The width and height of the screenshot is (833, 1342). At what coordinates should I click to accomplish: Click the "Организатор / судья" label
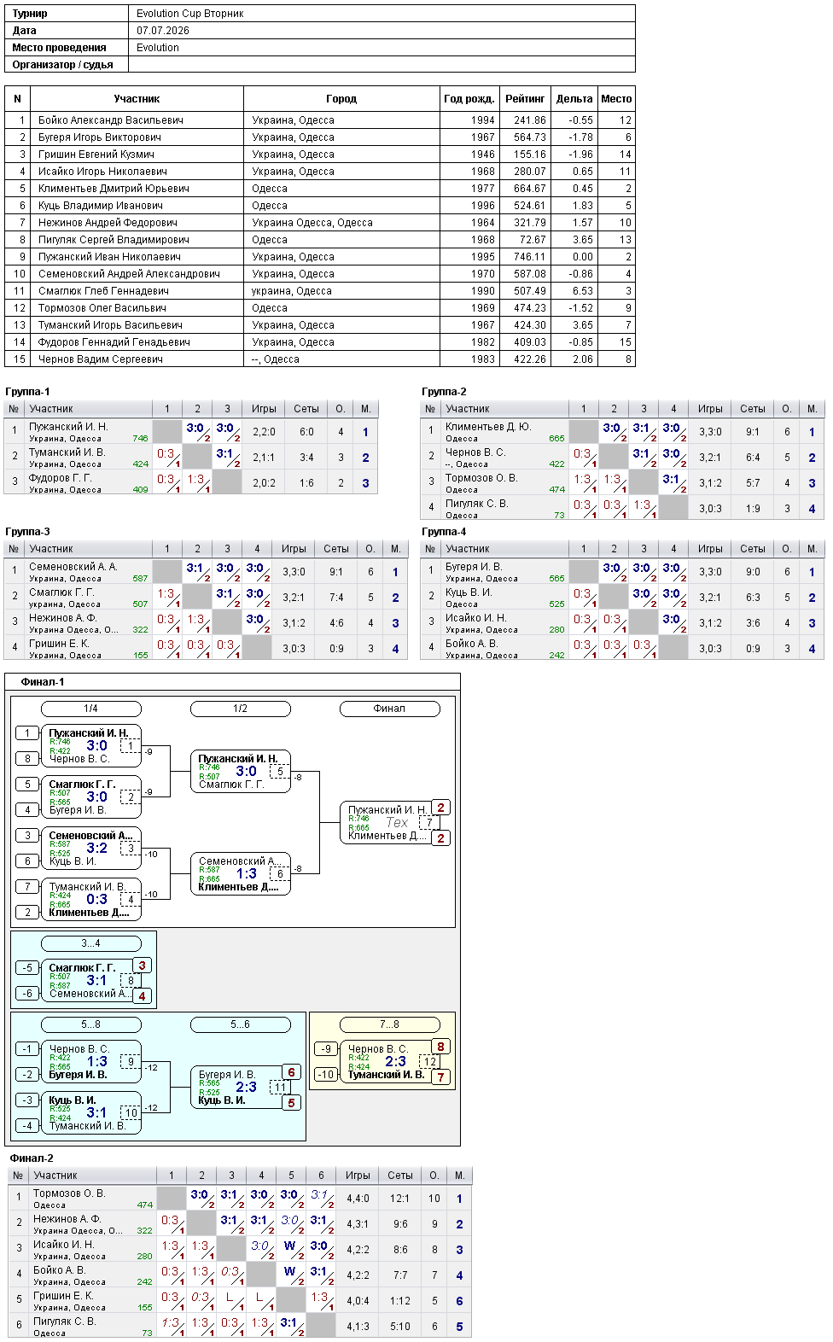pyautogui.click(x=62, y=65)
